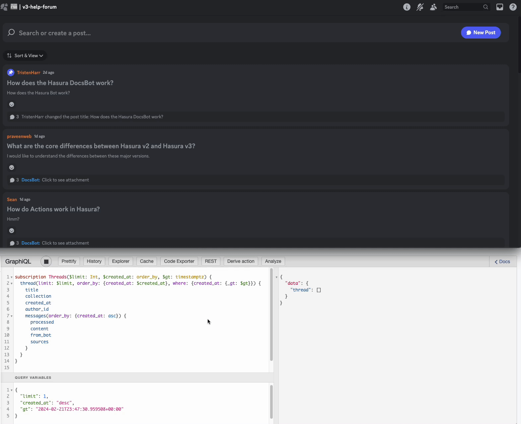Image resolution: width=521 pixels, height=424 pixels.
Task: Collapse query variables fold arrow
Action: point(12,390)
